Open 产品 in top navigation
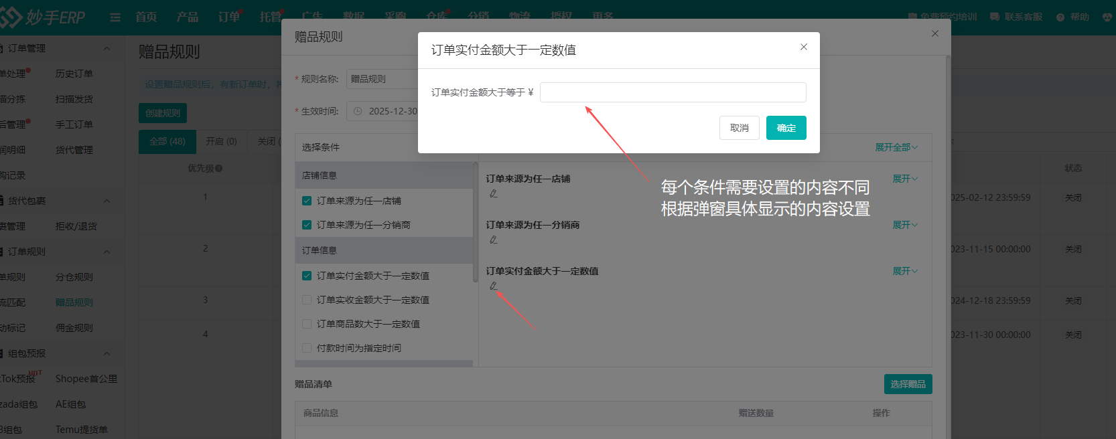 [188, 17]
